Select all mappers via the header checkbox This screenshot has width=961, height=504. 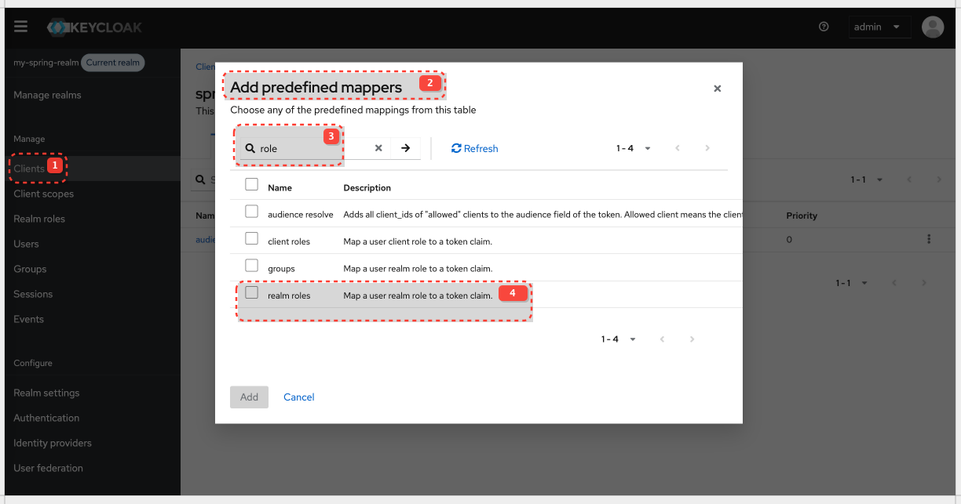point(251,183)
